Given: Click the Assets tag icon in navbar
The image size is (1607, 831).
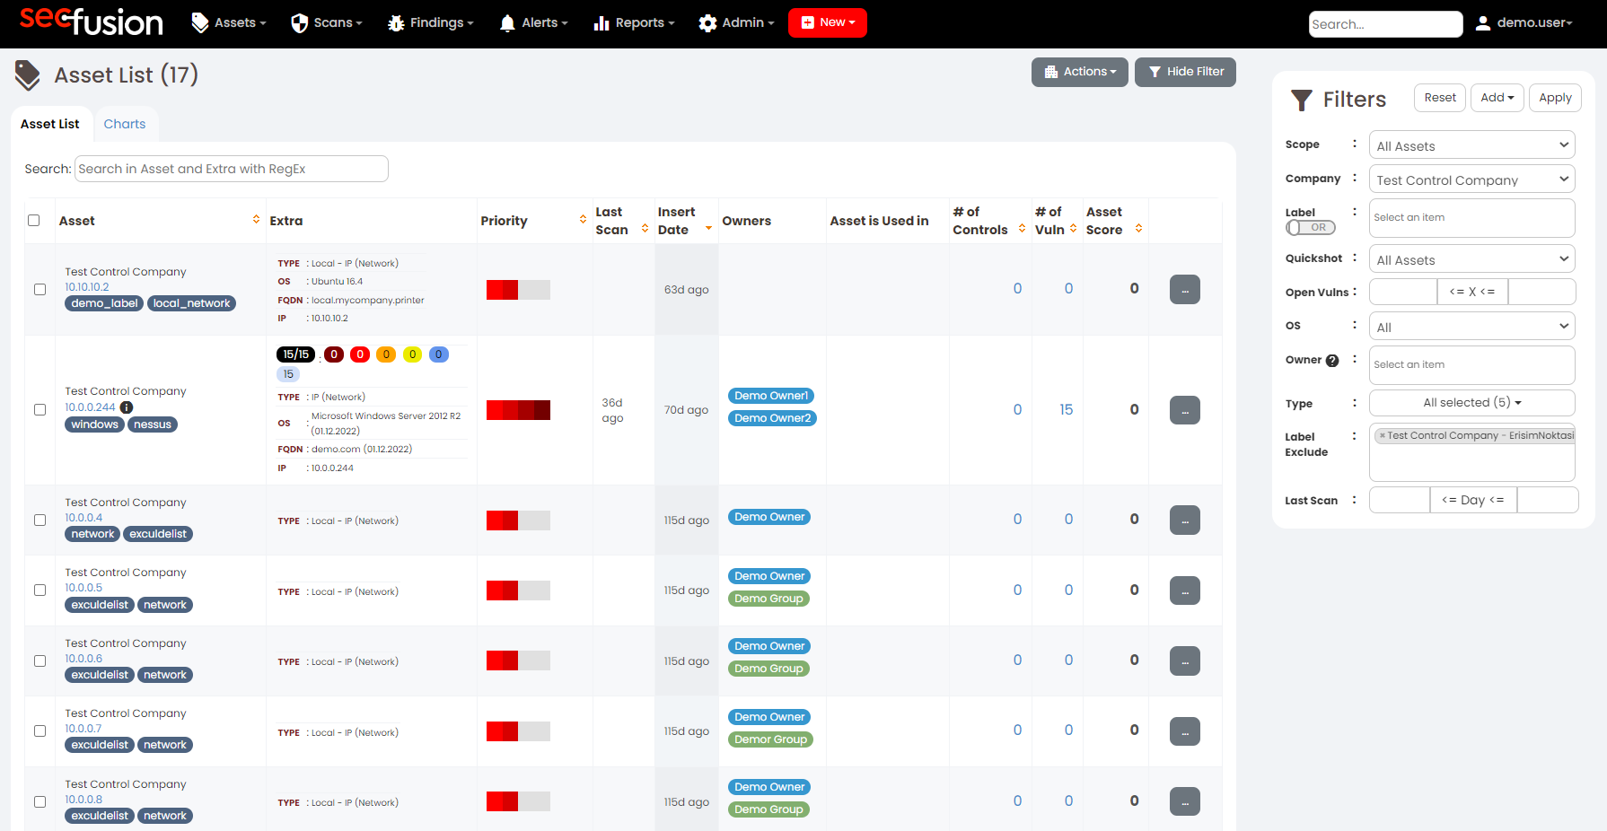Looking at the screenshot, I should tap(200, 23).
